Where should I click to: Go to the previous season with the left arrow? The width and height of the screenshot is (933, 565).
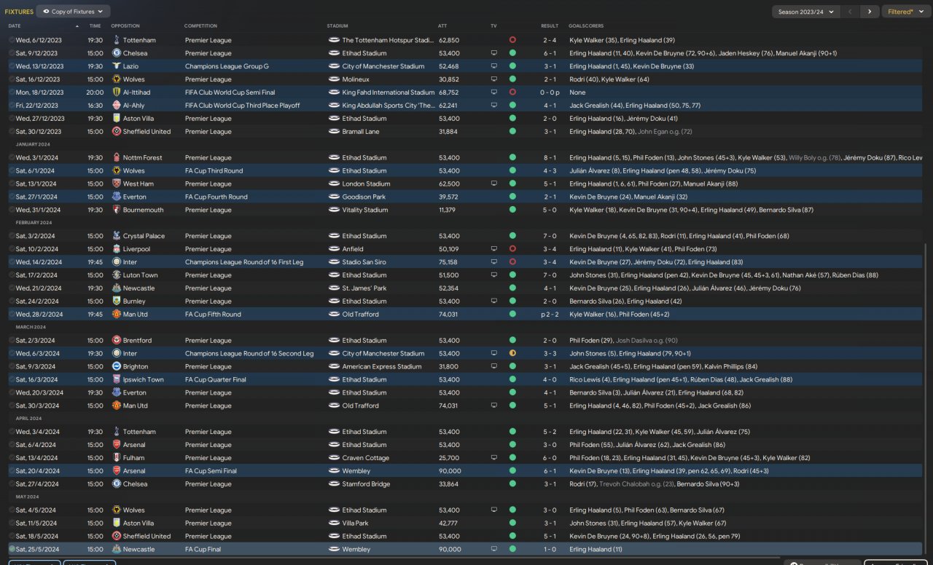tap(851, 12)
